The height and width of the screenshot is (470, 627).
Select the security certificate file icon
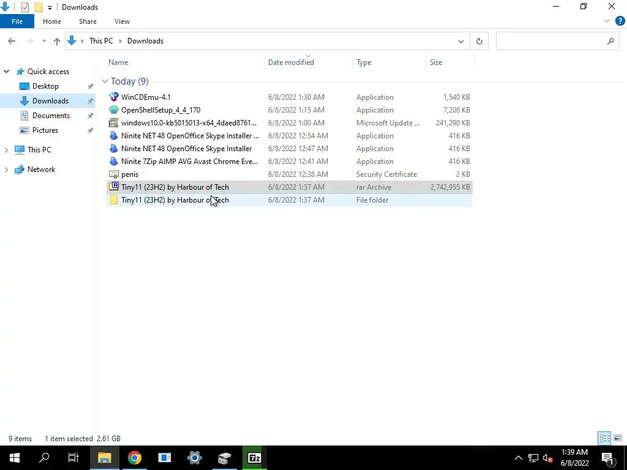tap(113, 174)
